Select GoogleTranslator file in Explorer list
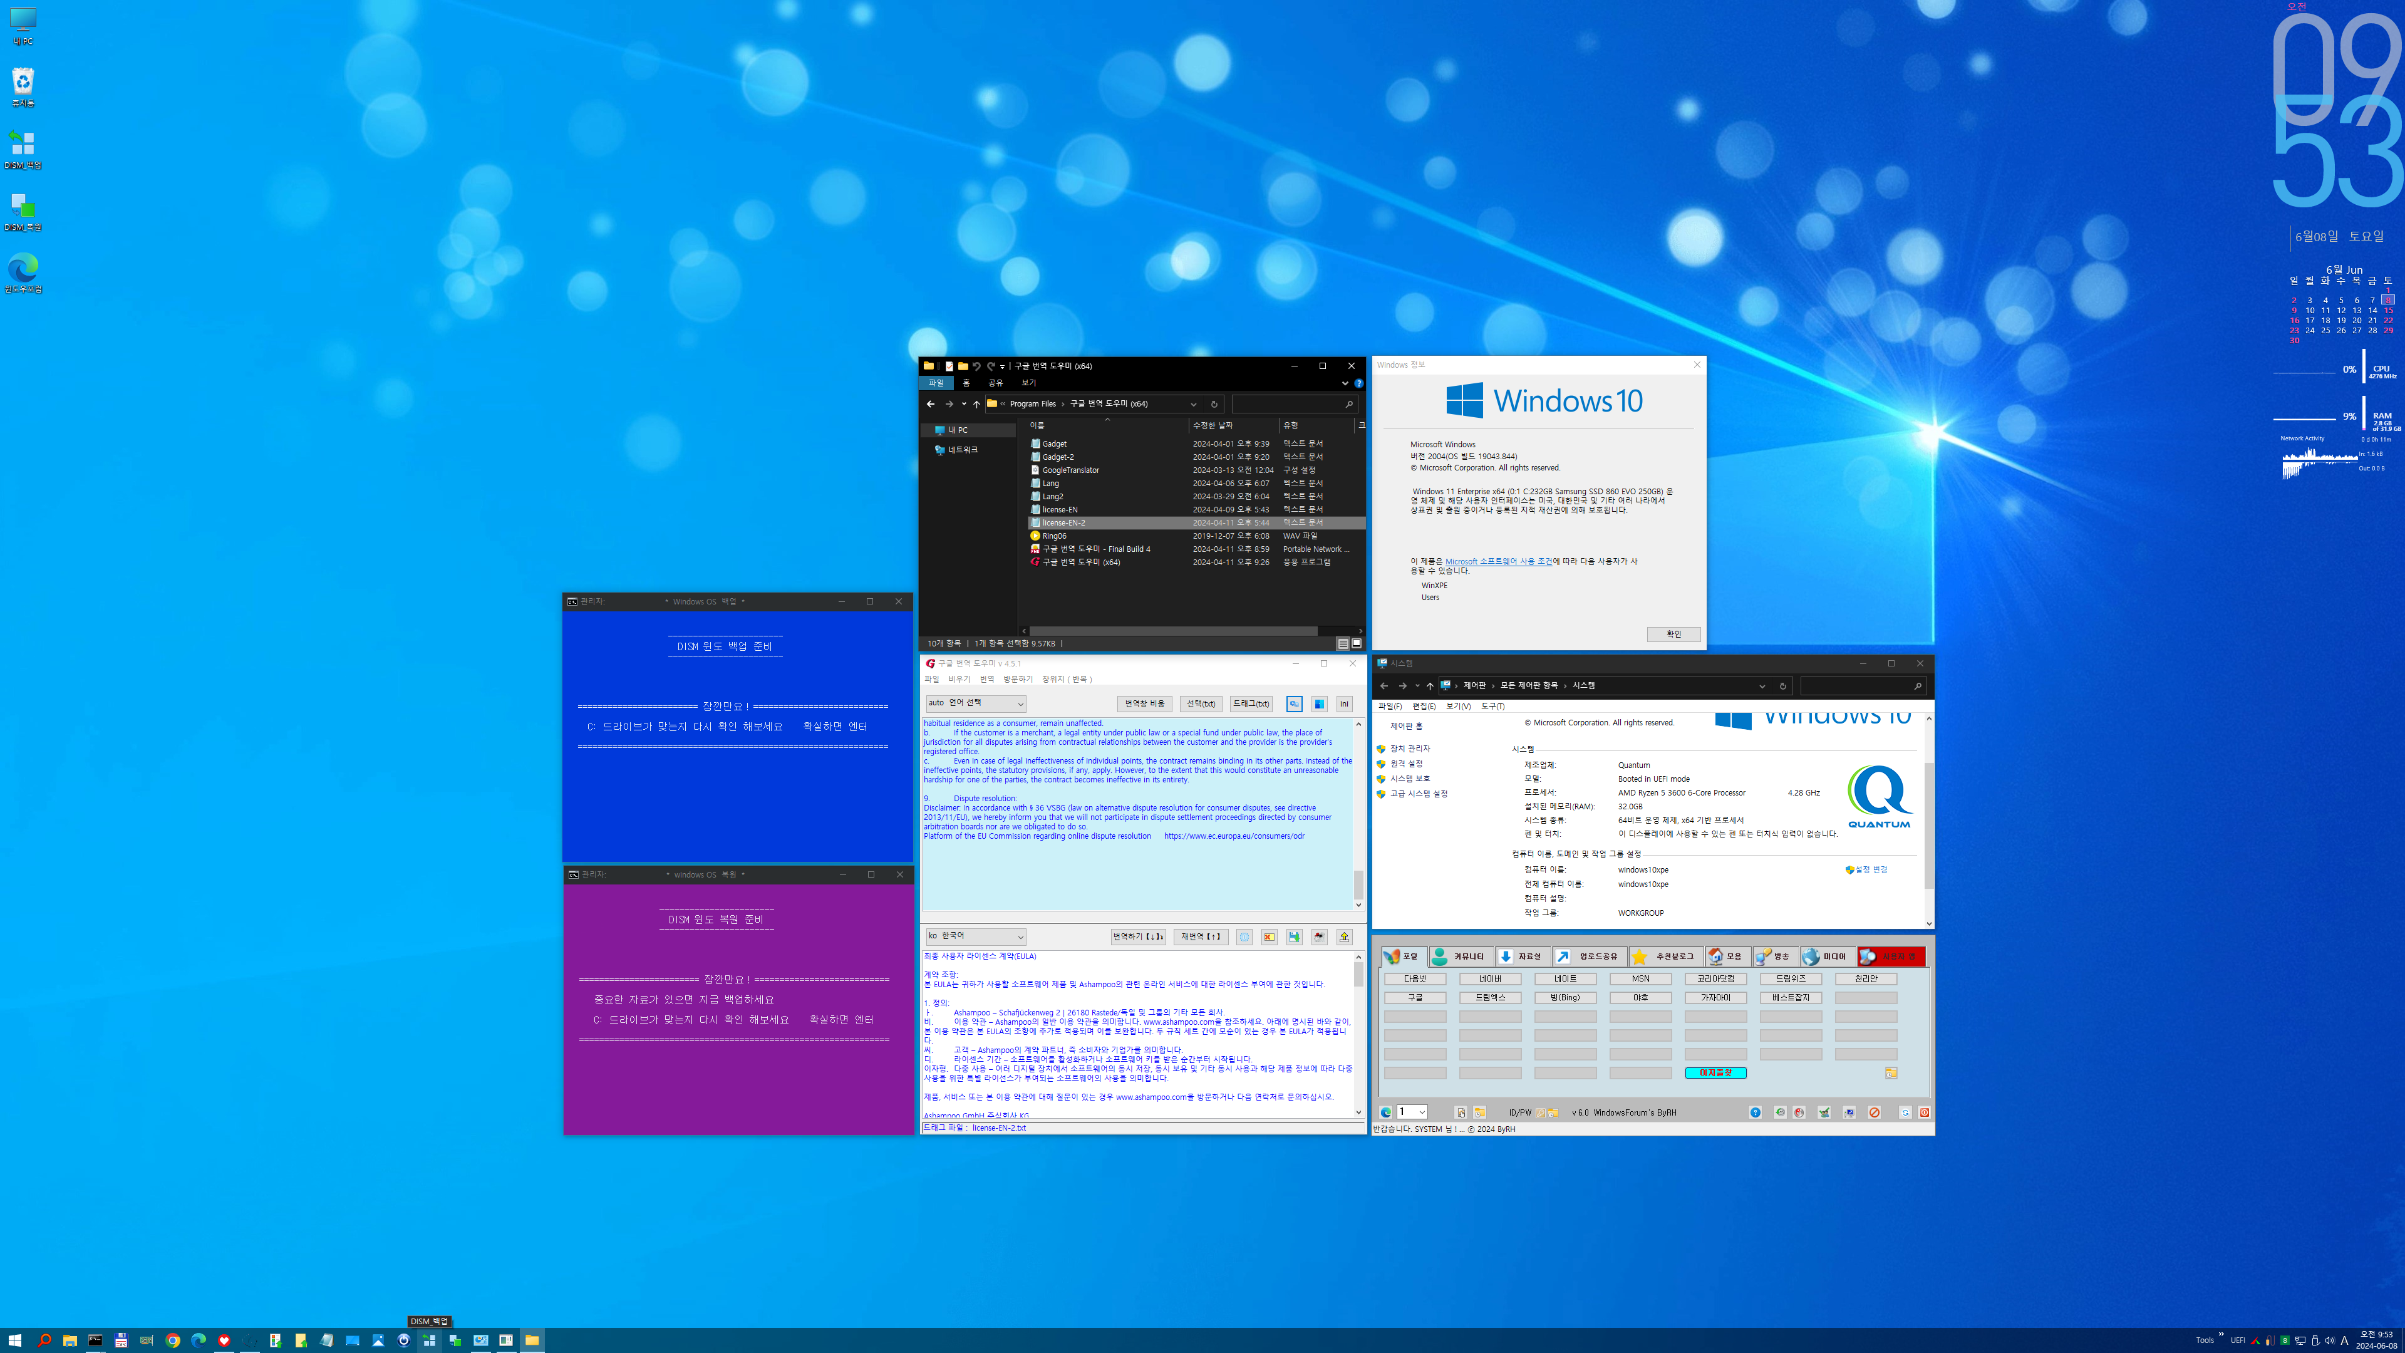Image resolution: width=2405 pixels, height=1353 pixels. 1070,470
